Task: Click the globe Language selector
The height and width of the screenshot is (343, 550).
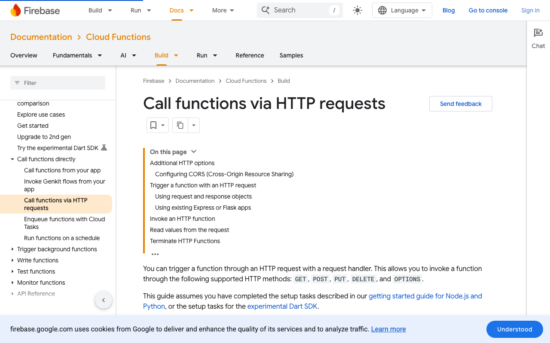Action: [x=402, y=10]
